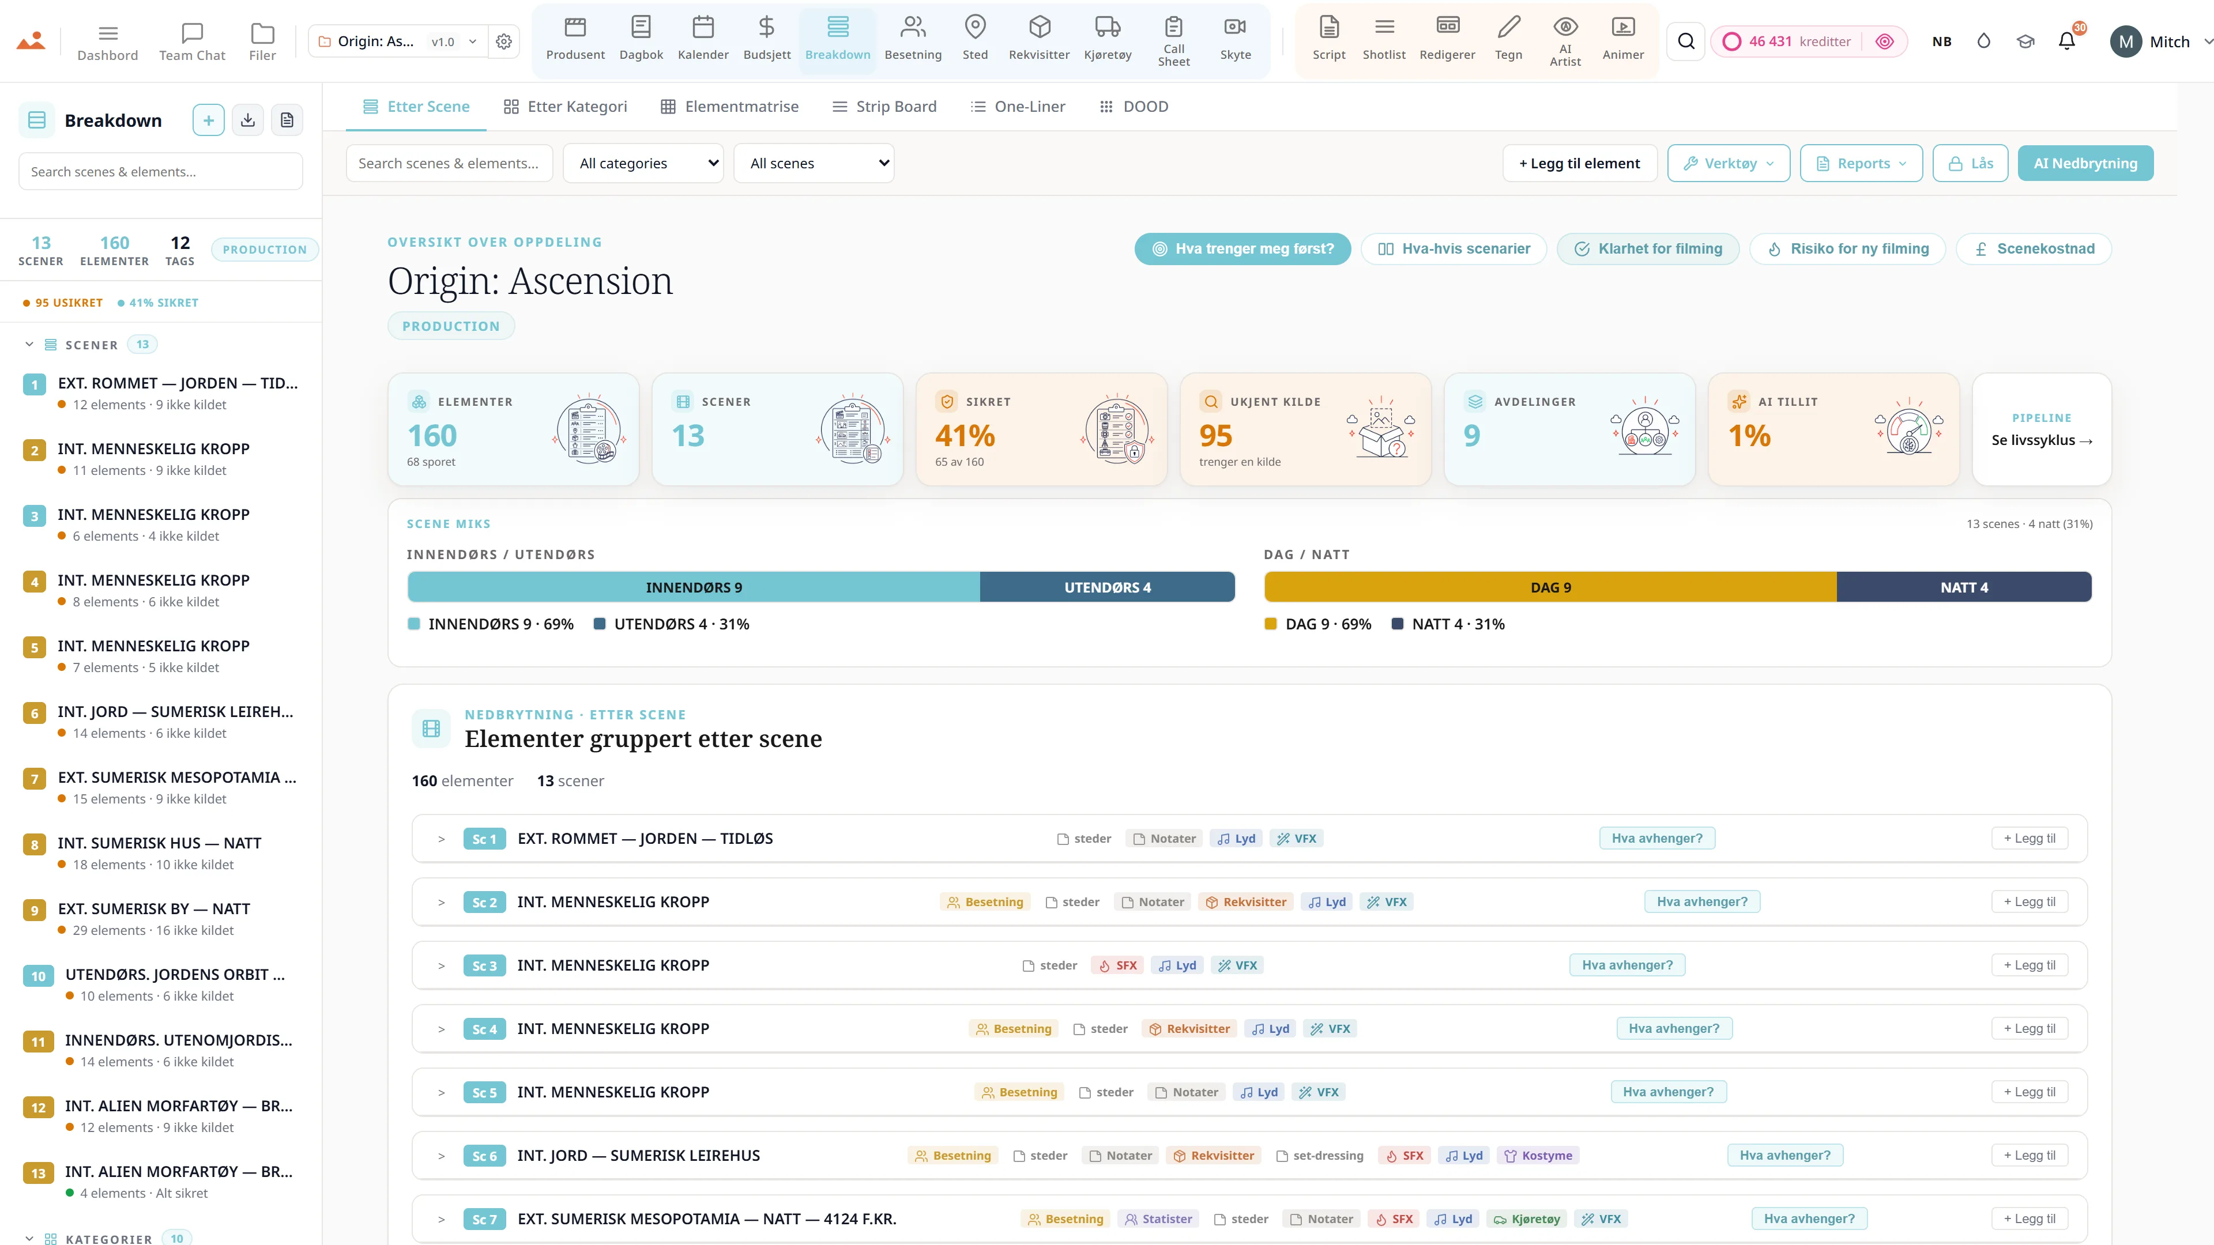Image resolution: width=2214 pixels, height=1245 pixels.
Task: Select the Etter Scene tab
Action: [x=416, y=107]
